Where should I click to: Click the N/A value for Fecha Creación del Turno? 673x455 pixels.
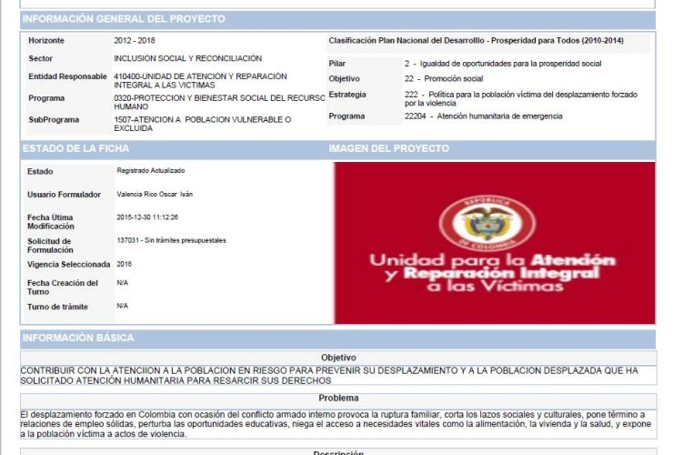point(123,283)
